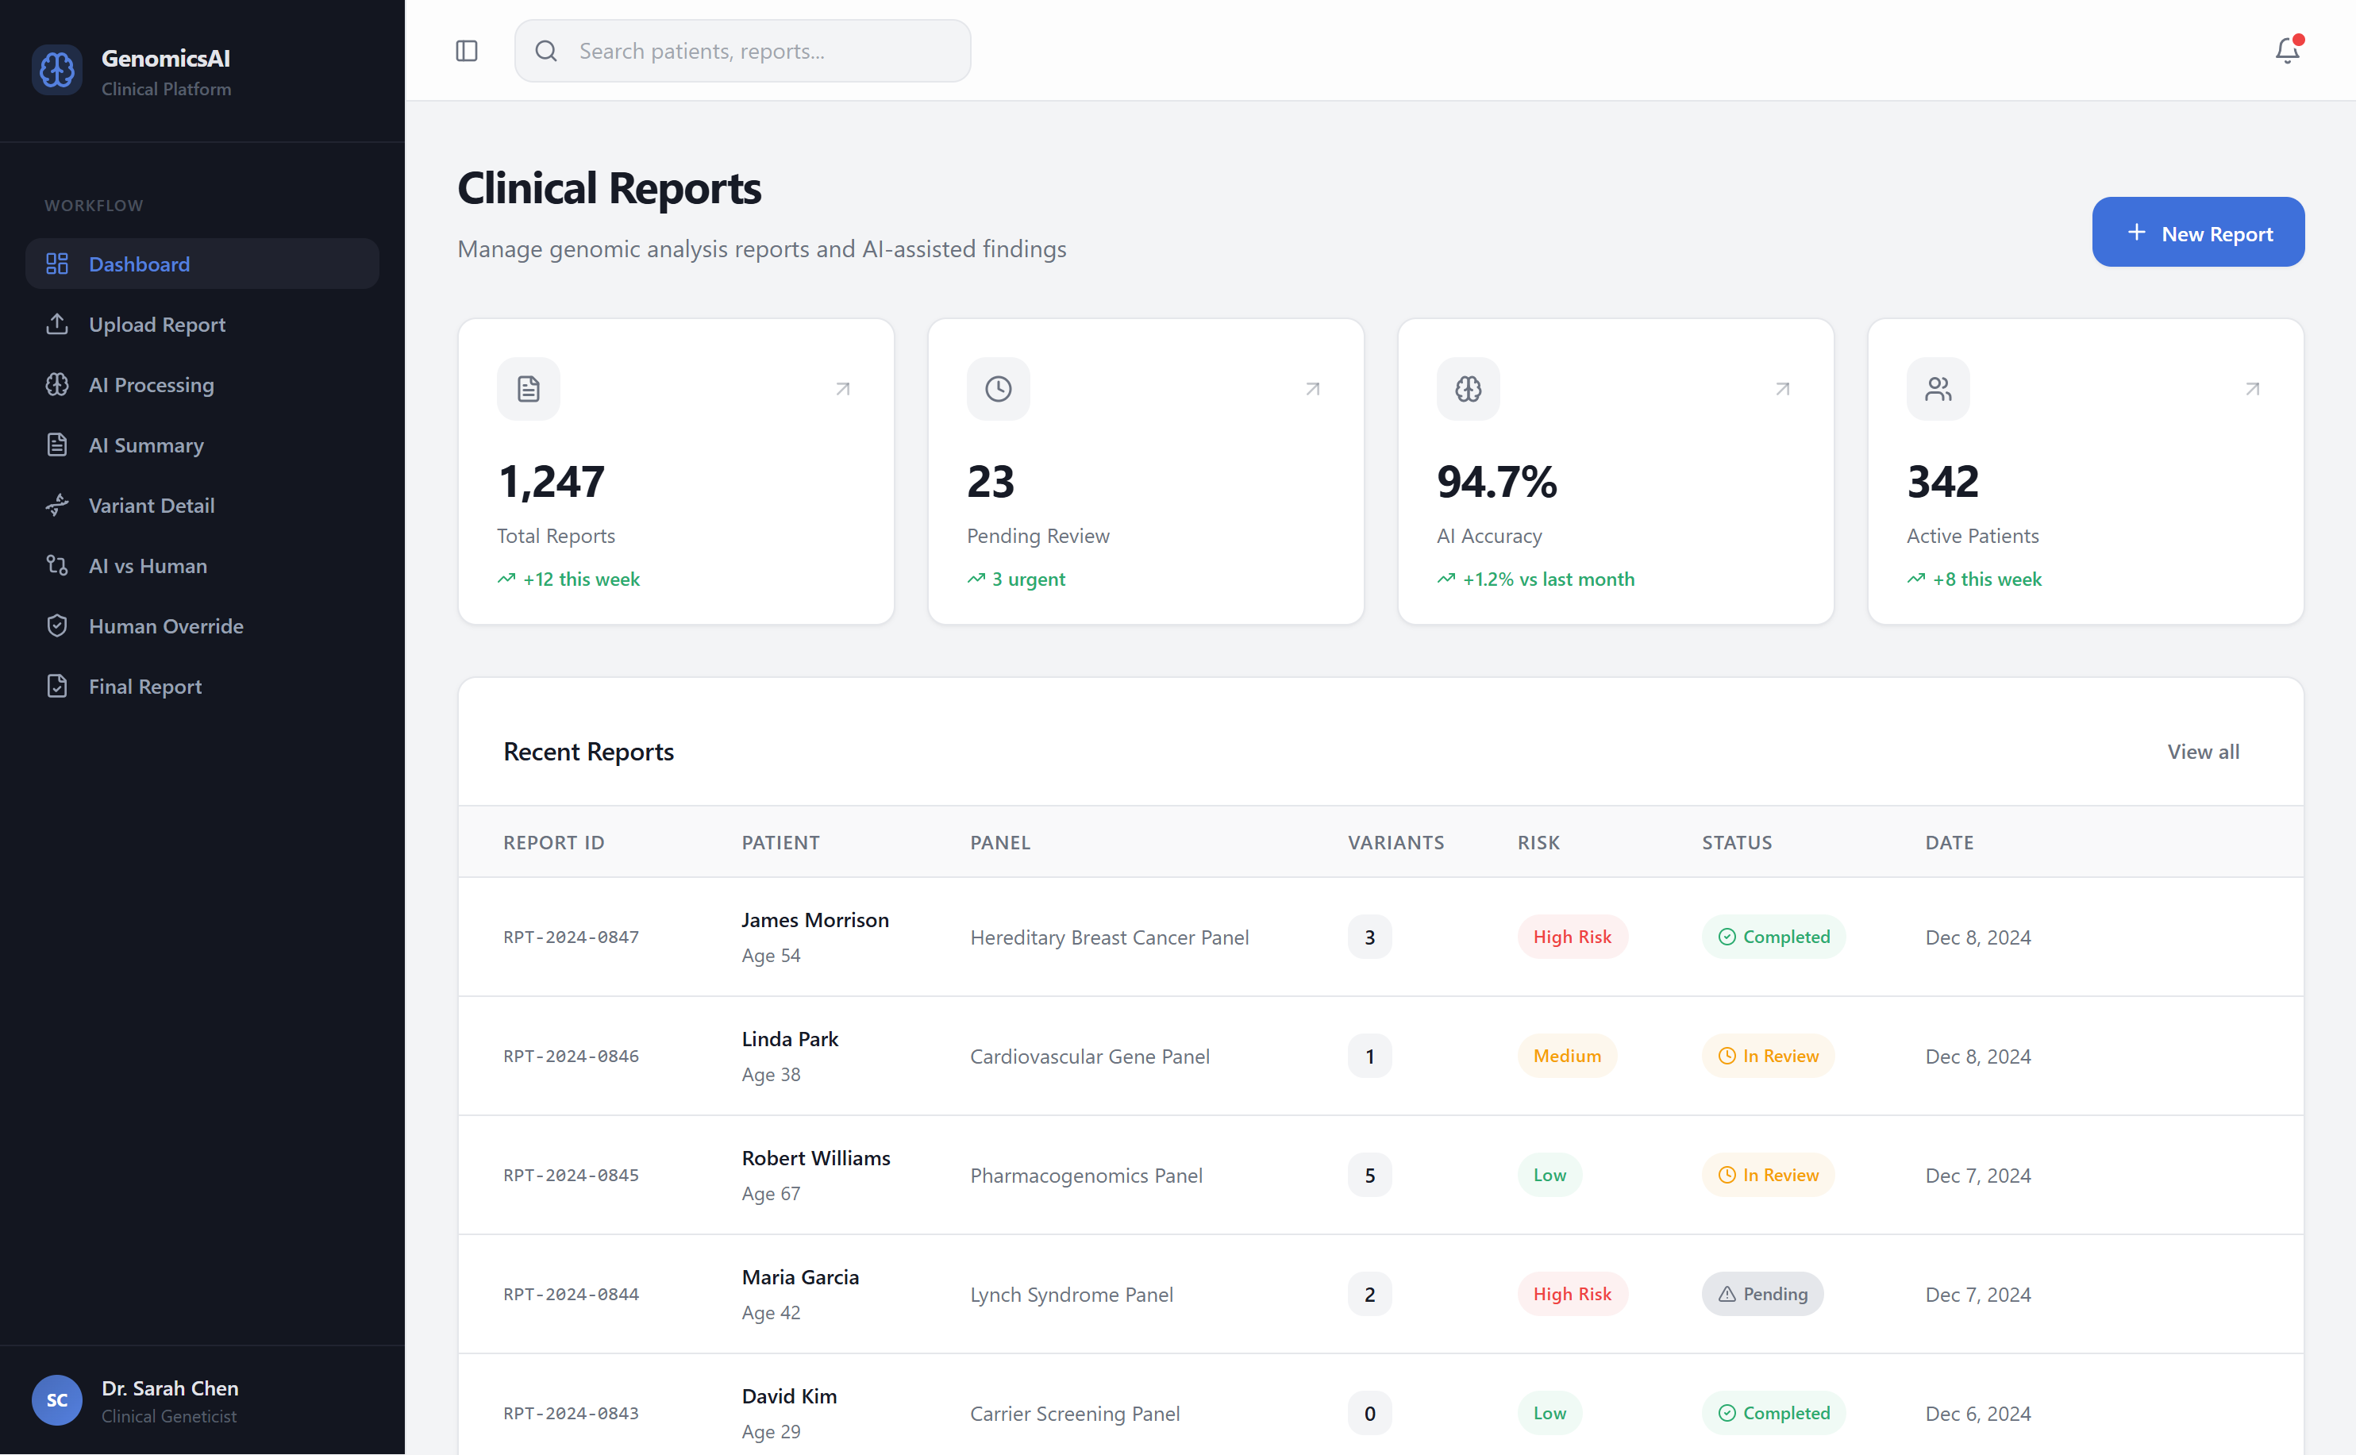The image size is (2356, 1455).
Task: Open report RPT-2024-0844
Action: (x=572, y=1295)
